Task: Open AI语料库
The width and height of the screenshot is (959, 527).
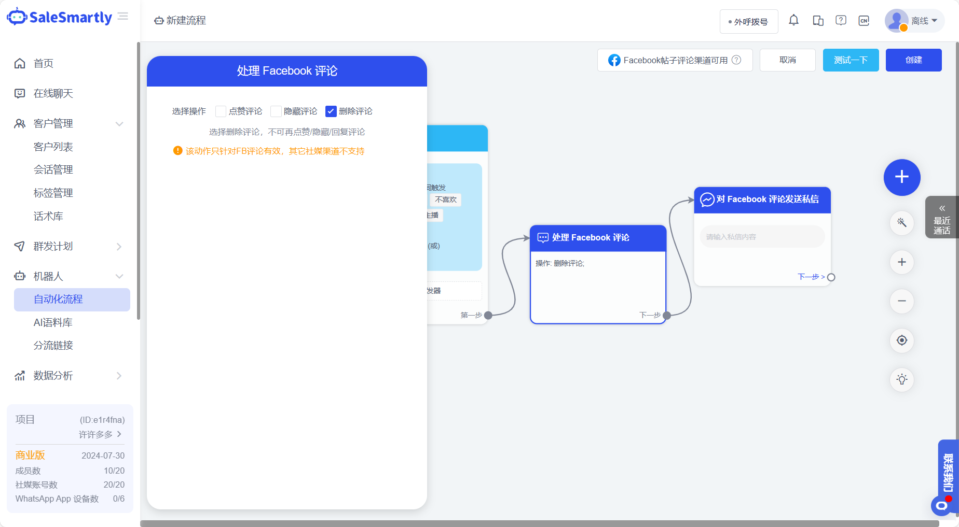Action: [x=53, y=322]
